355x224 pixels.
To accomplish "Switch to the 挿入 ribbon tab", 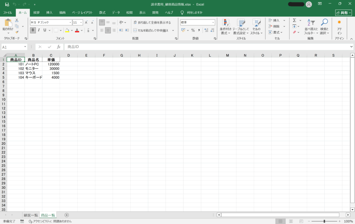I will pos(49,13).
